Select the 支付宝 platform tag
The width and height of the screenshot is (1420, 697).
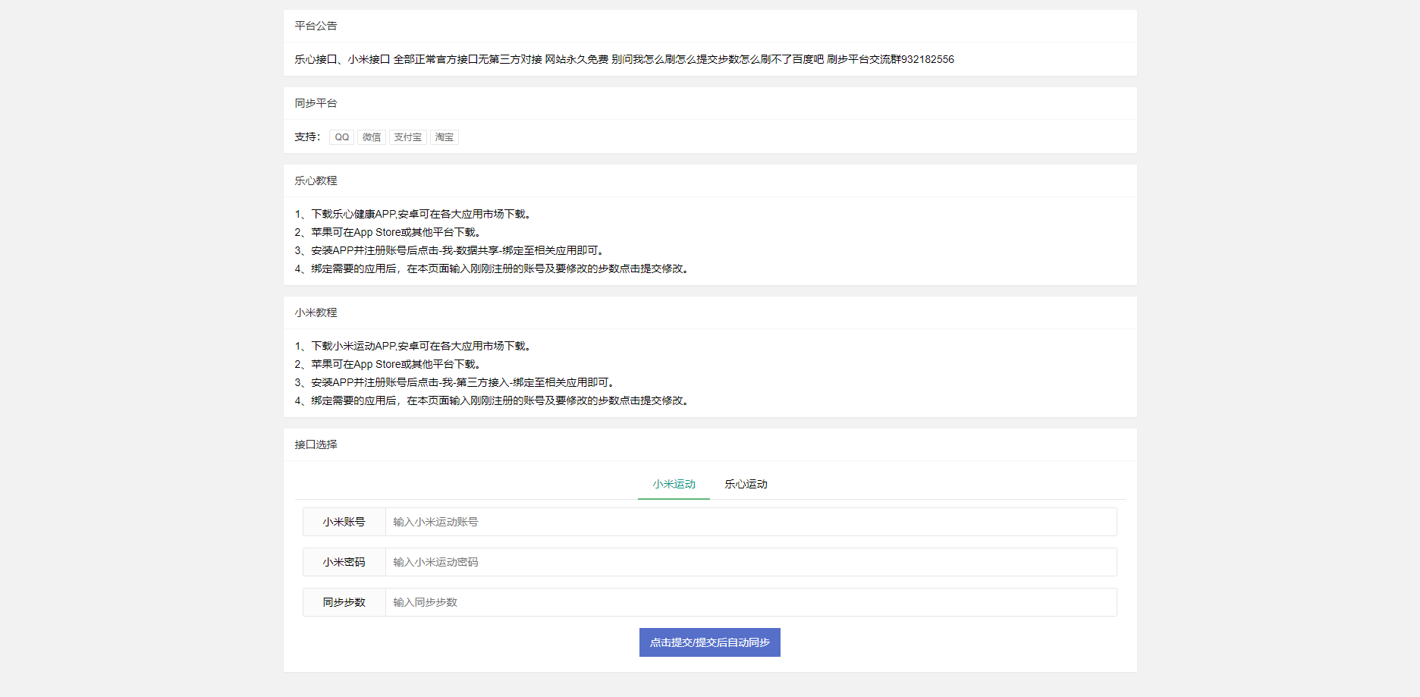click(407, 137)
